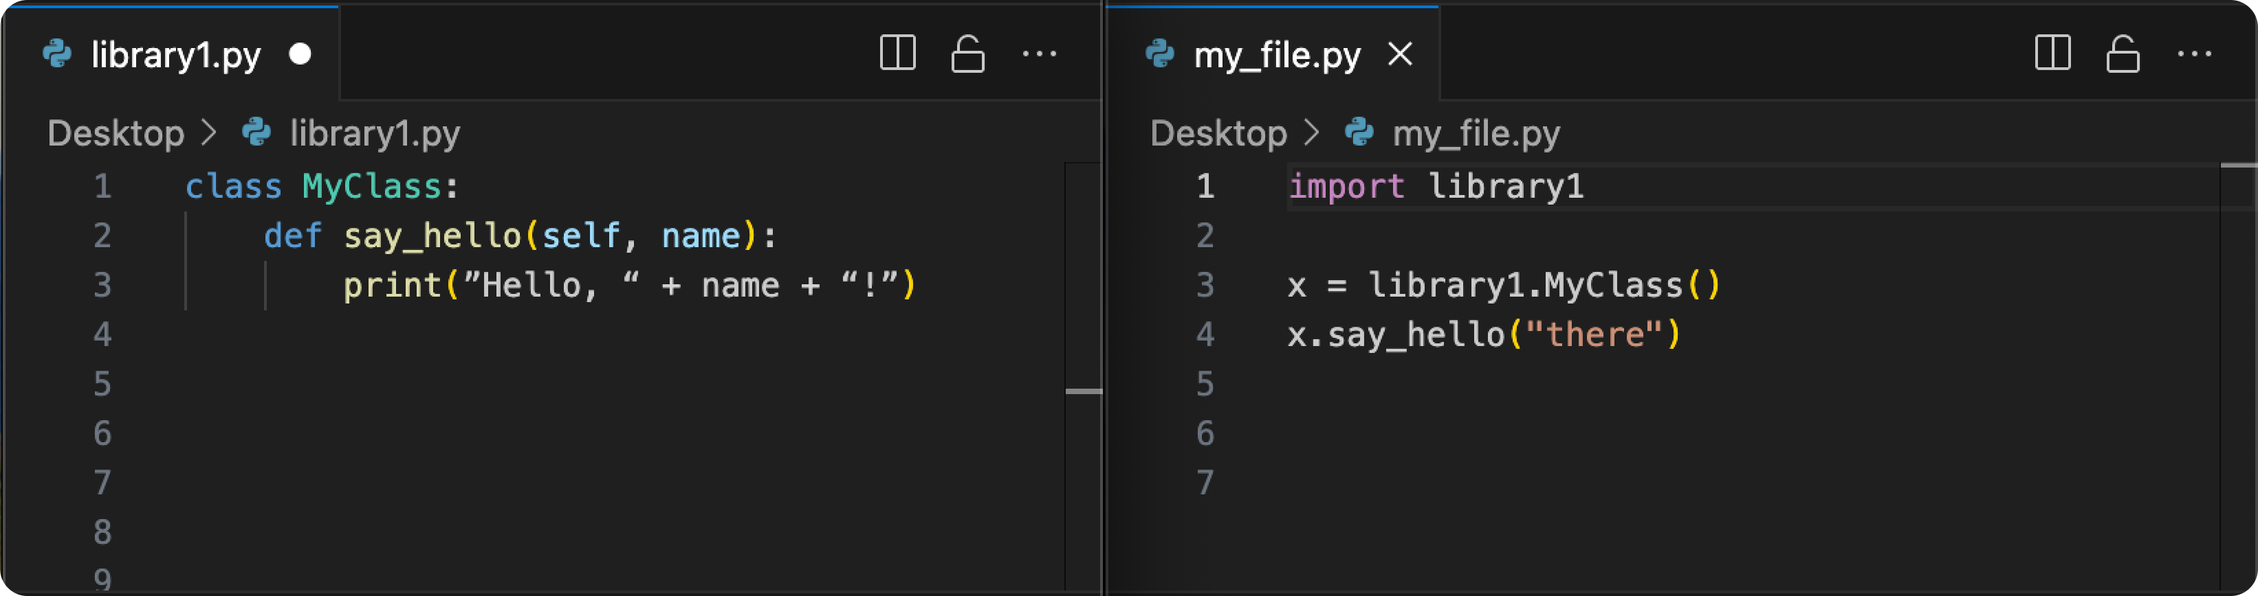Toggle the lock icon in library1.py pane
This screenshot has height=596, width=2258.
pyautogui.click(x=967, y=54)
